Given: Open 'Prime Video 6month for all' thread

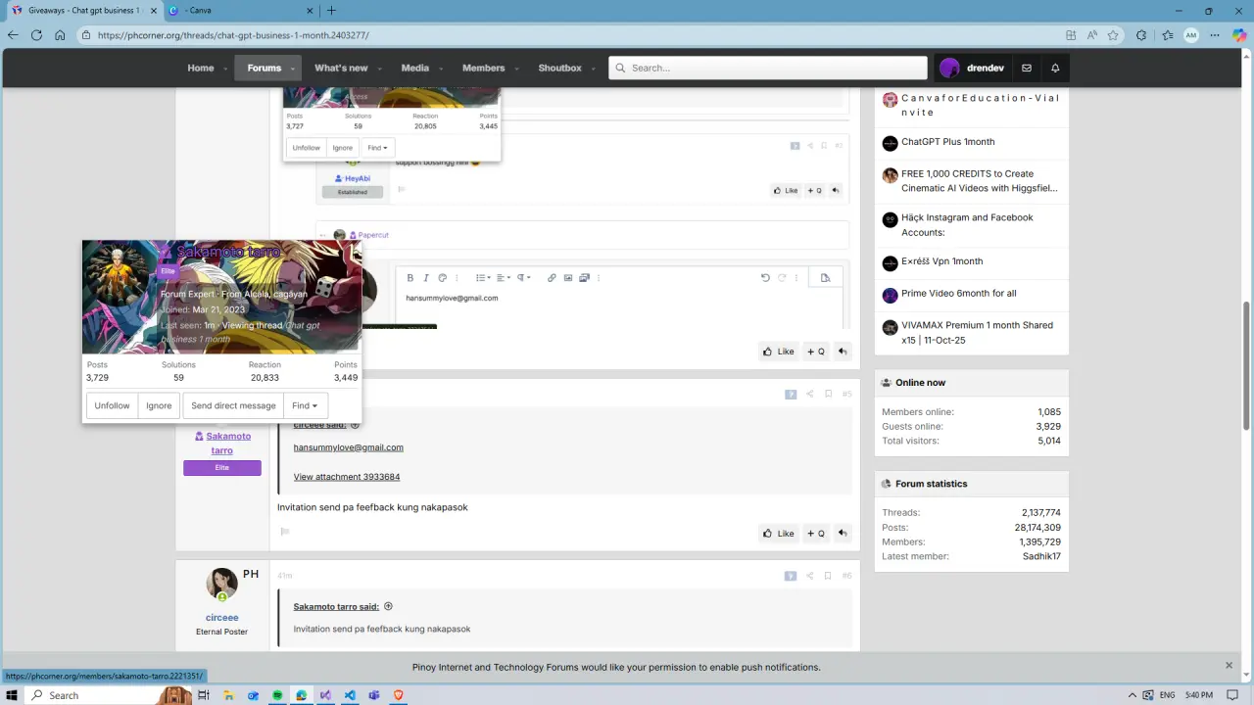Looking at the screenshot, I should (959, 293).
